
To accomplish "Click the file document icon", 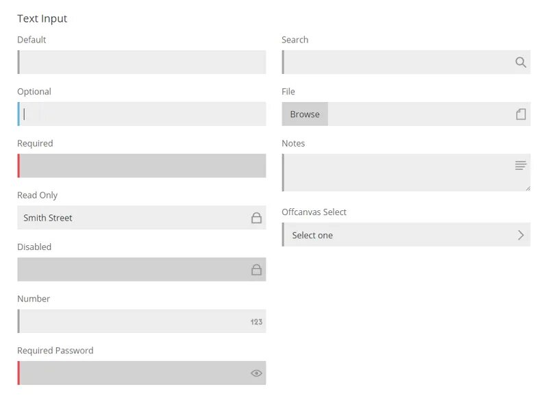I will (521, 114).
